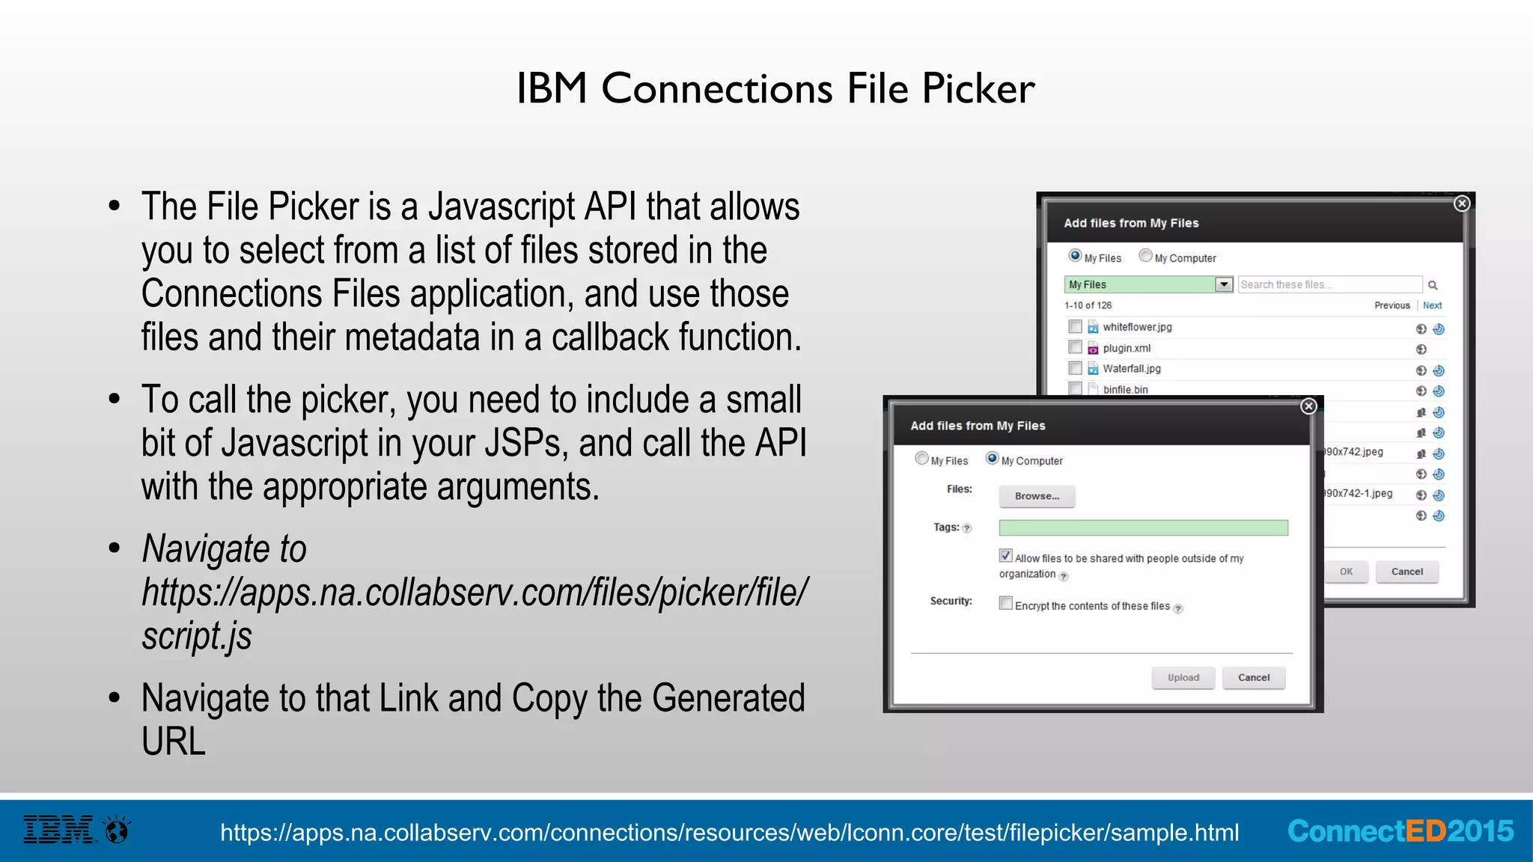1533x862 pixels.
Task: Click the help icon next to Tags label
Action: (x=967, y=528)
